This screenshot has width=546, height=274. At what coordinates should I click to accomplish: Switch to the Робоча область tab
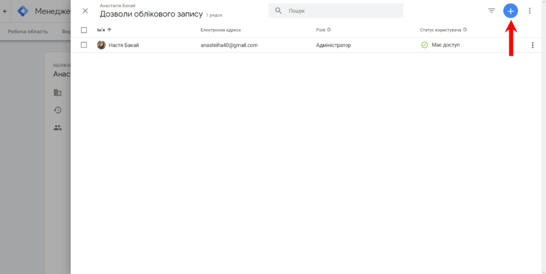(28, 31)
